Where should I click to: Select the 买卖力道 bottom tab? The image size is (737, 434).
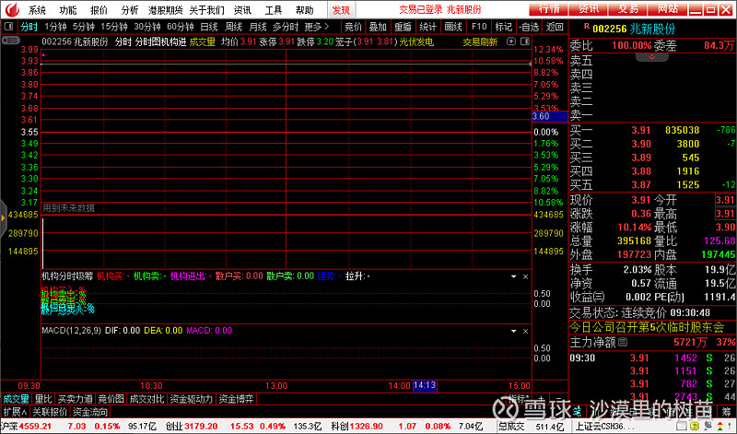pyautogui.click(x=76, y=399)
